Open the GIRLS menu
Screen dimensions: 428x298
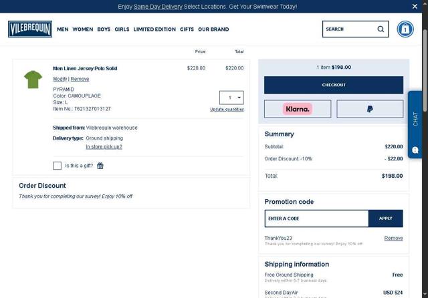coord(122,29)
